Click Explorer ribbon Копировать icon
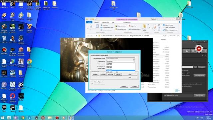 tap(90, 27)
